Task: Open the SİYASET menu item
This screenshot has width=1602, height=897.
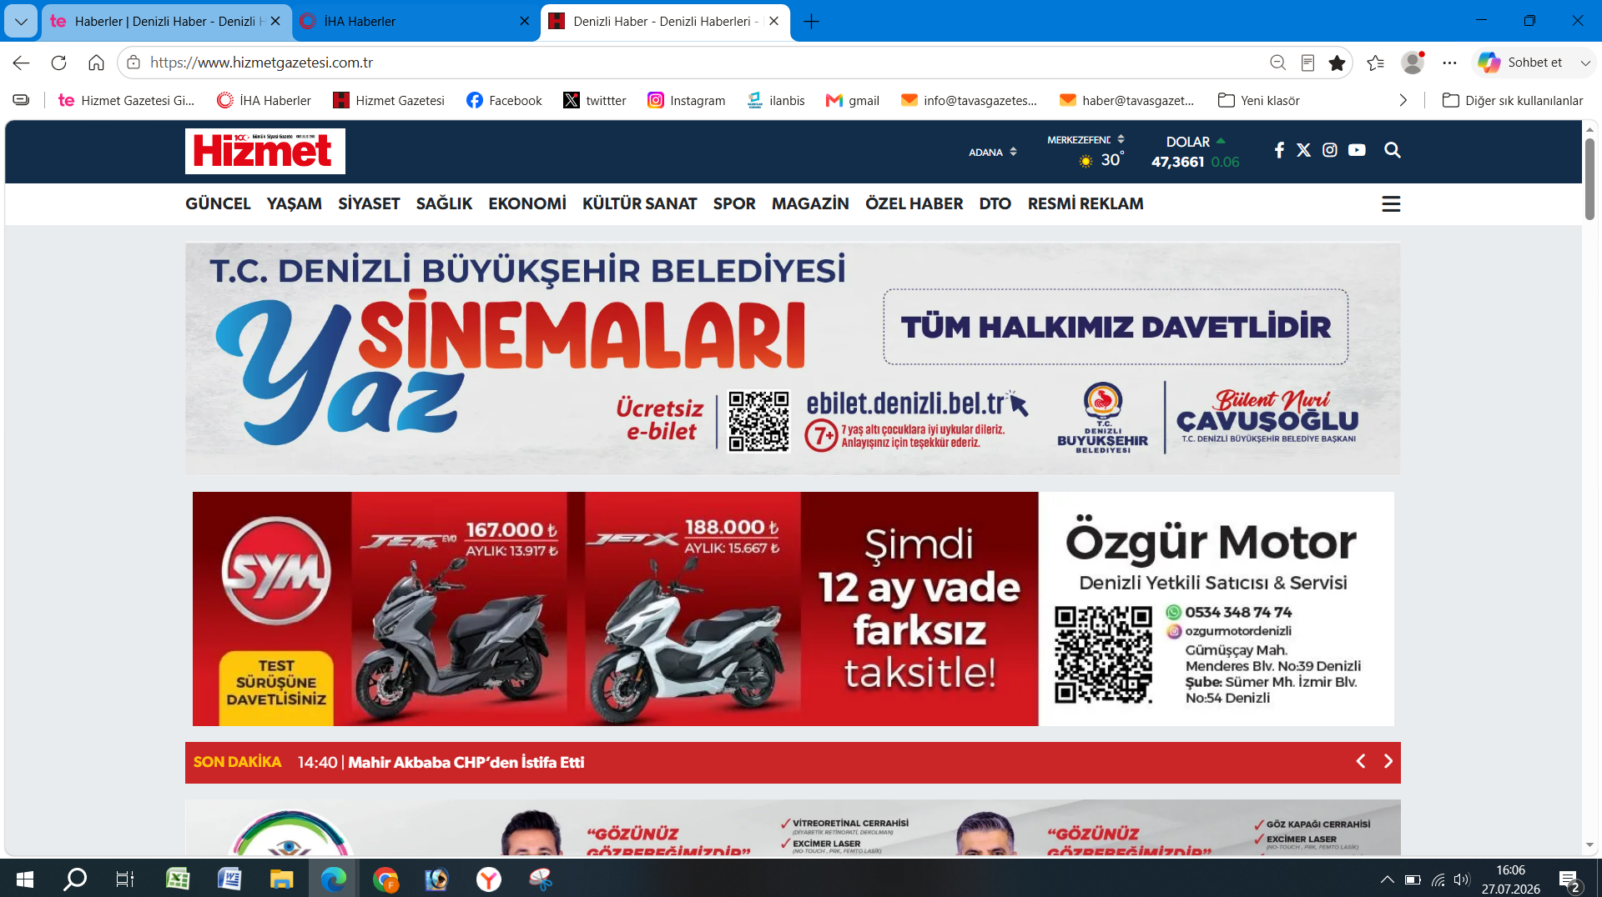Action: [369, 204]
